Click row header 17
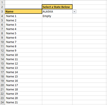 (2, 72)
